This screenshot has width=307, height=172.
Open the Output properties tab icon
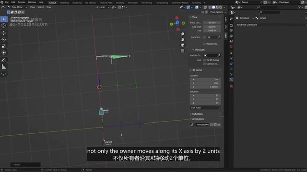point(231,31)
